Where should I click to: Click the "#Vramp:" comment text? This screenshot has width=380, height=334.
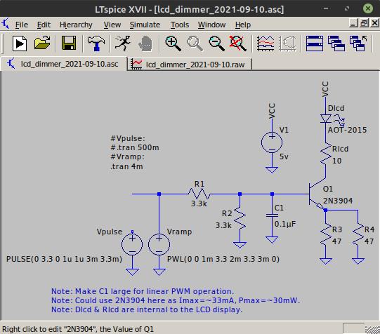(x=127, y=157)
